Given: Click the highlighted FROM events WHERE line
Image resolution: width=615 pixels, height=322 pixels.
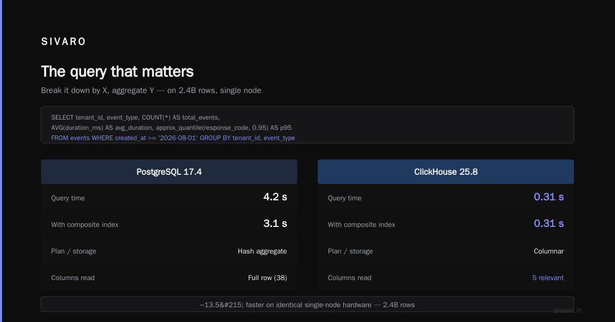Looking at the screenshot, I should [x=173, y=138].
